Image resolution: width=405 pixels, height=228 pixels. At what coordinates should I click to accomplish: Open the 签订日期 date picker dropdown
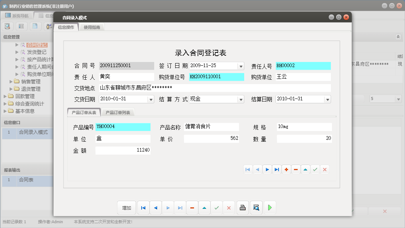[242, 66]
